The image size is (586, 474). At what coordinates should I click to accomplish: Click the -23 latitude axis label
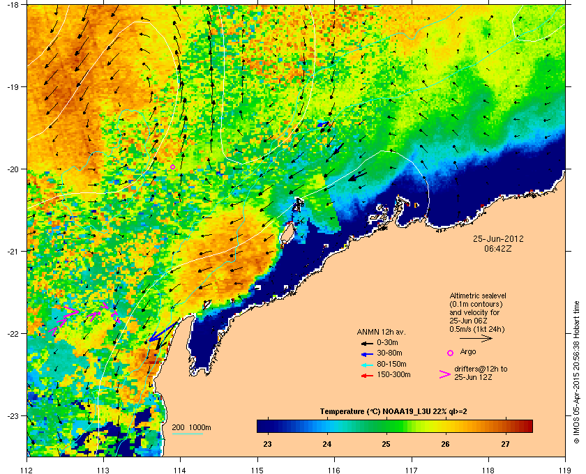(x=12, y=415)
